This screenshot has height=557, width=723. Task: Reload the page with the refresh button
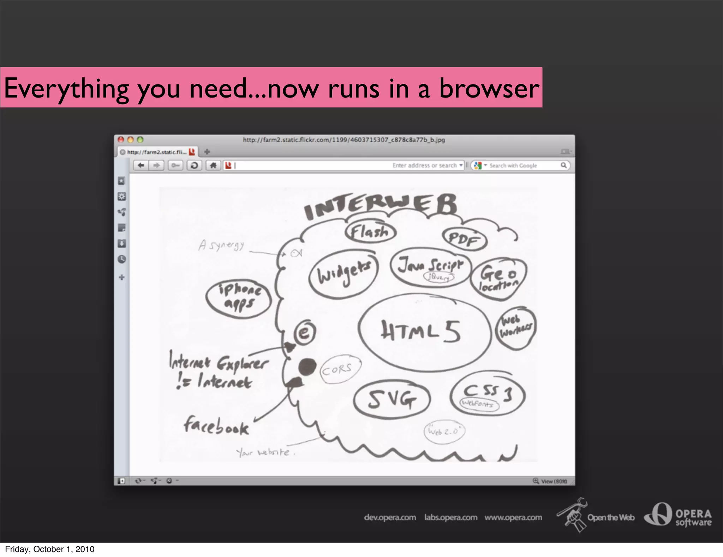[x=194, y=165]
